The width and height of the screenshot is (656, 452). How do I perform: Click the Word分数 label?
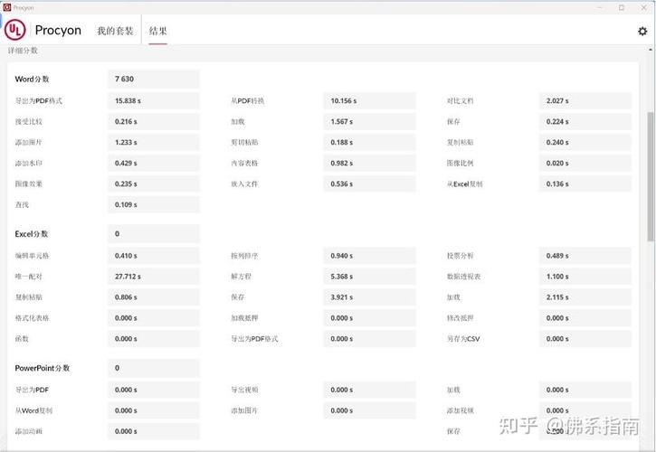click(32, 79)
